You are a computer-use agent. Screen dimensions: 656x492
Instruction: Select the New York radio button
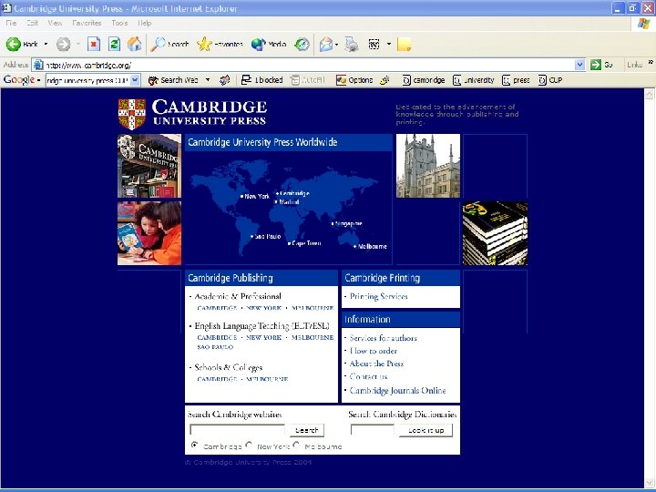click(x=249, y=446)
